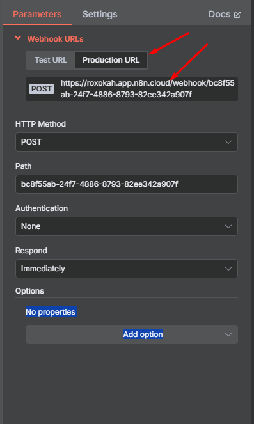Screen dimensions: 254x424
Task: Click the Add option button
Action: tap(132, 334)
